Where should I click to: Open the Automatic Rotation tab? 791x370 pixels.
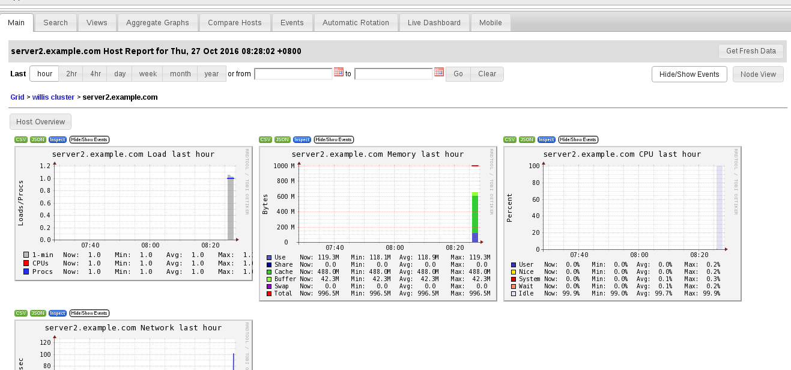click(x=356, y=23)
